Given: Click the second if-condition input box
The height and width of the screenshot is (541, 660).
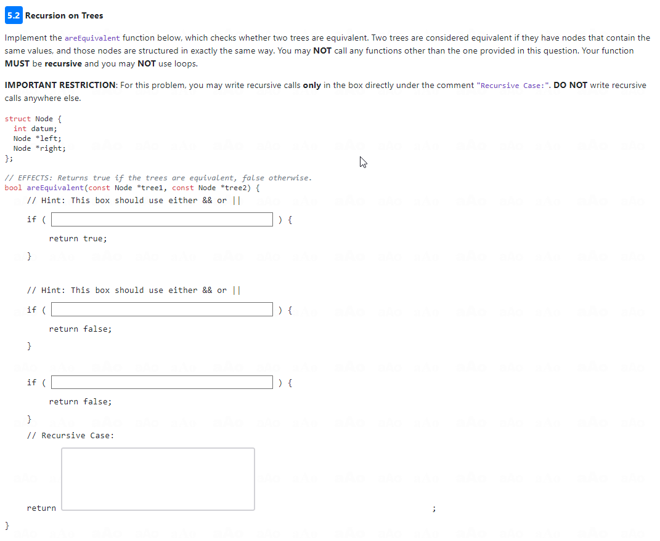Looking at the screenshot, I should coord(161,309).
